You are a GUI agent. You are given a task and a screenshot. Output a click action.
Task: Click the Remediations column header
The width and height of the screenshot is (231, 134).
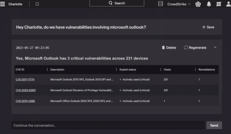[x=207, y=69]
